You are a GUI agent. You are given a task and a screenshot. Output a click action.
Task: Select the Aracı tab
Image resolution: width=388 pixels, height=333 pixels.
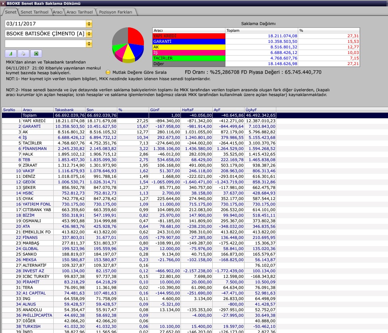[x=57, y=12]
